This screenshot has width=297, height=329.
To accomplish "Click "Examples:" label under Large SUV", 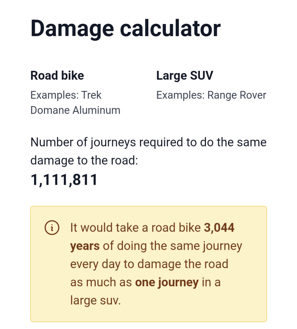I will point(181,95).
